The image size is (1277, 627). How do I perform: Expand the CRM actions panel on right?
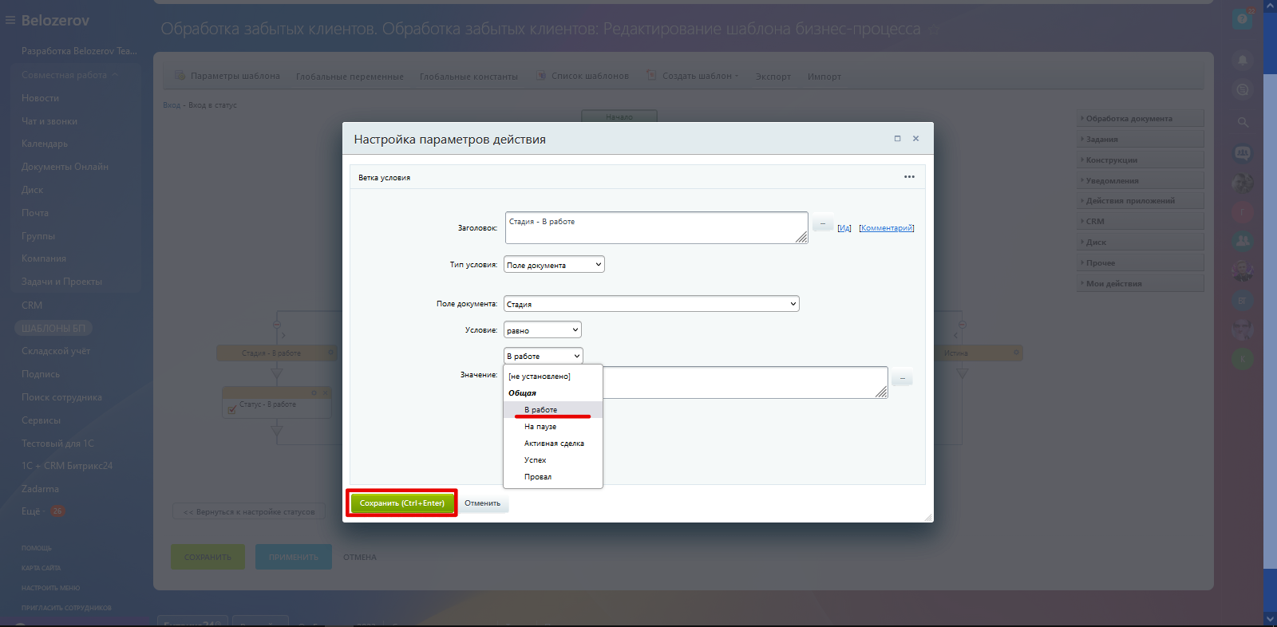coord(1140,222)
